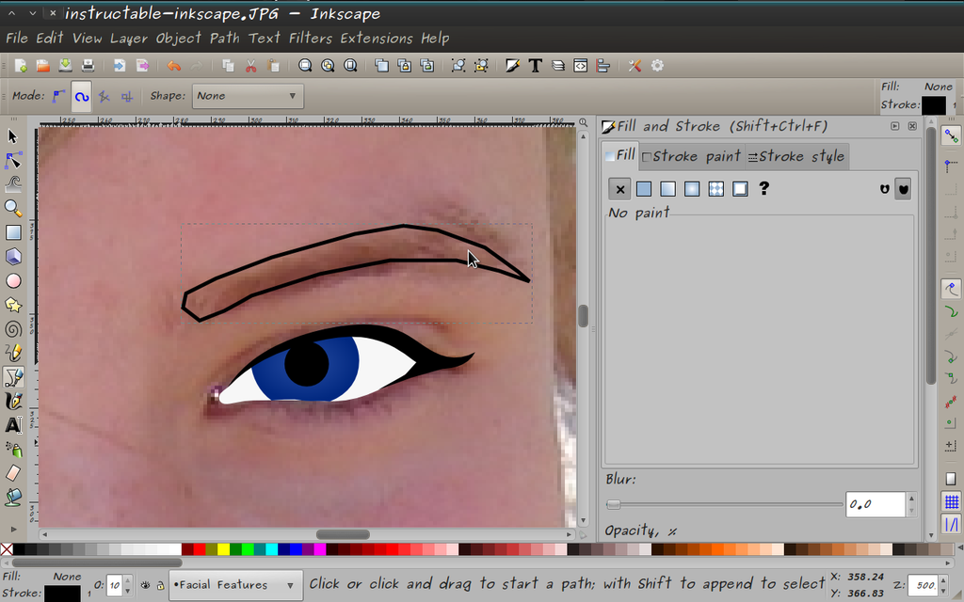This screenshot has width=964, height=602.
Task: Toggle current layer visibility eye
Action: point(146,585)
